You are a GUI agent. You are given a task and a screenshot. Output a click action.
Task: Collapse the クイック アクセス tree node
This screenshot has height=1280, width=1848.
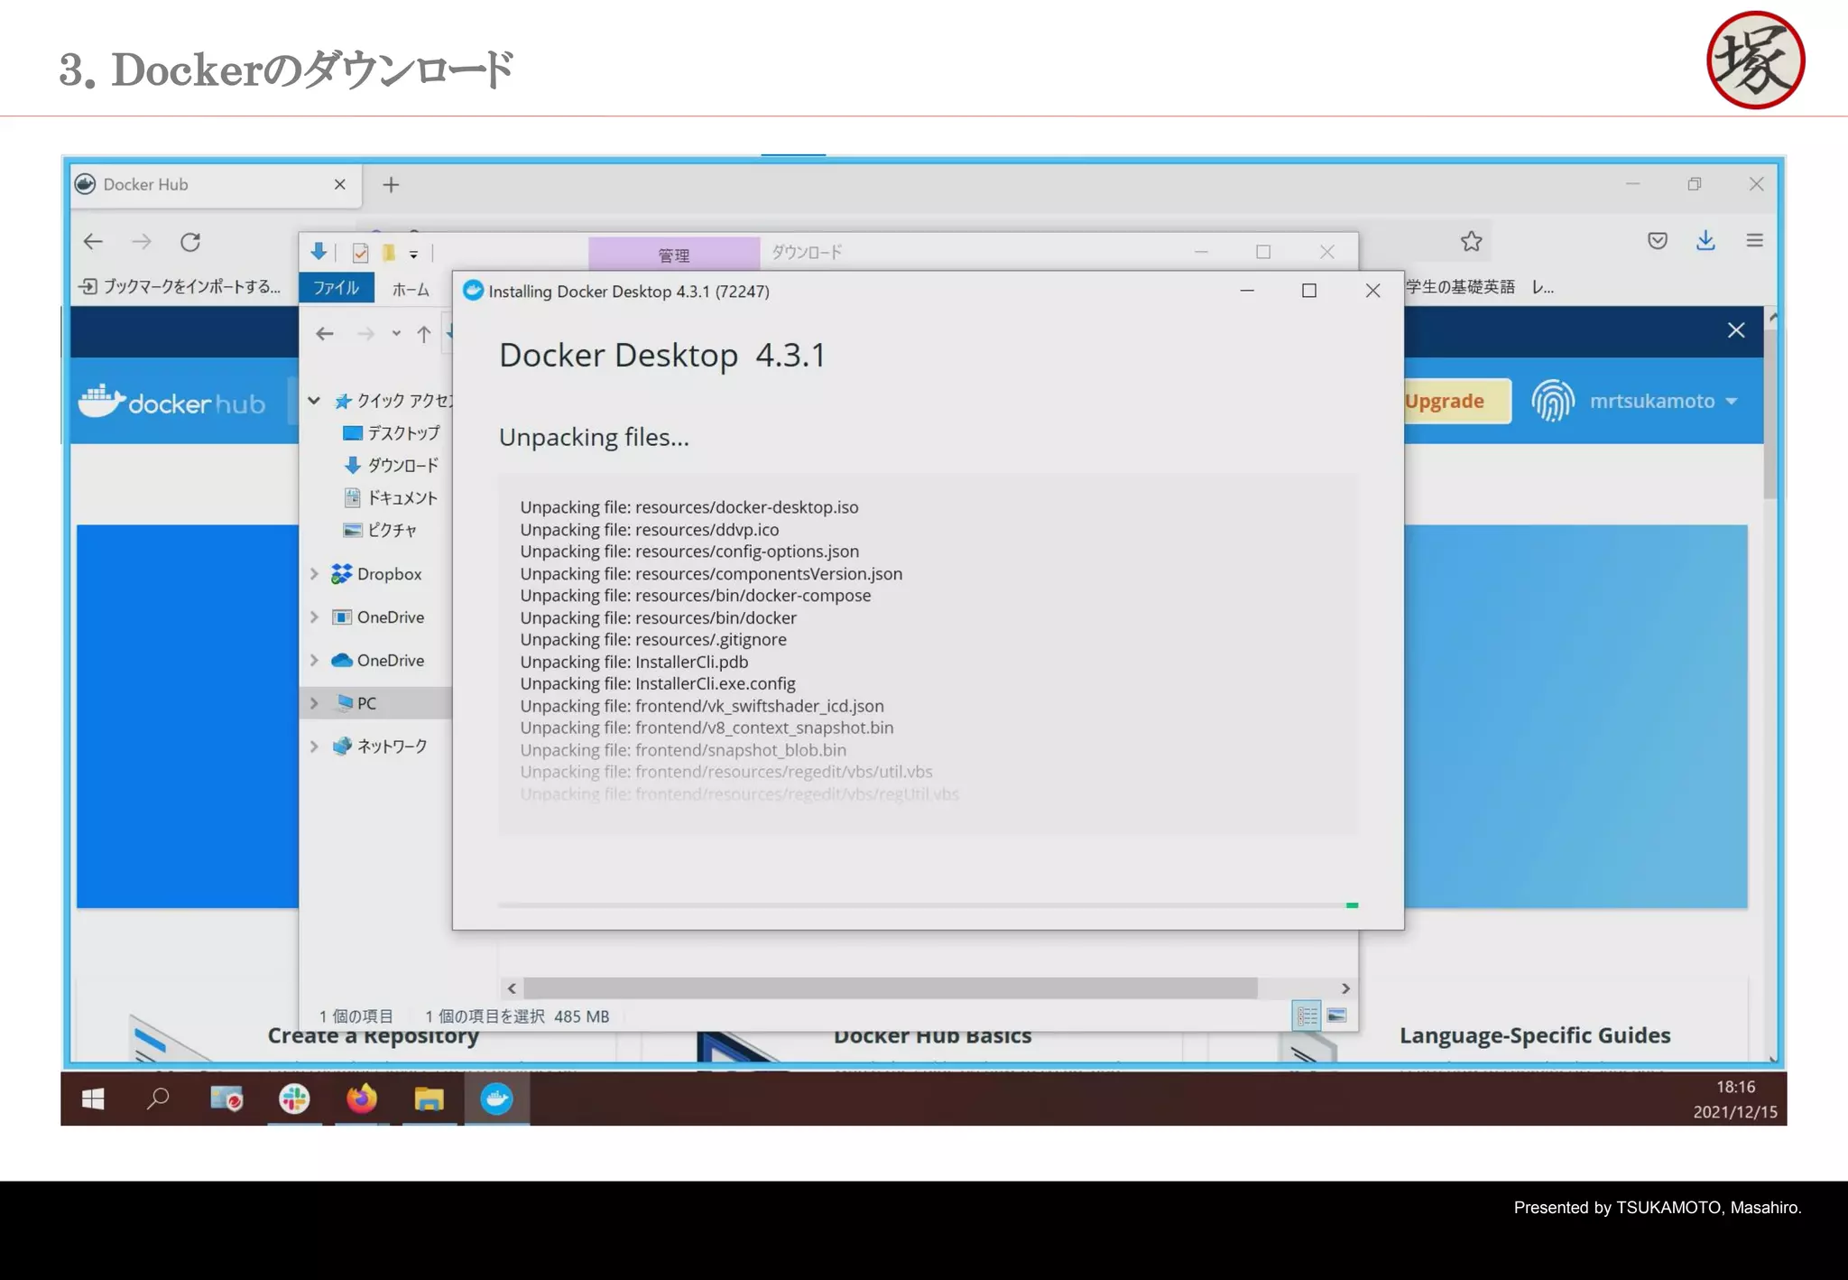(x=314, y=400)
